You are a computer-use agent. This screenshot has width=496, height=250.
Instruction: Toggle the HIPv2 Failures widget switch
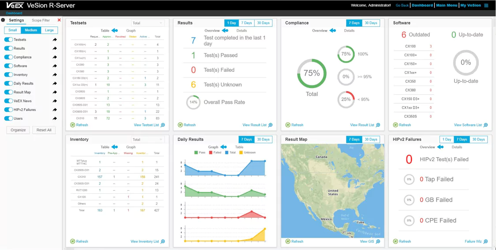(8, 110)
